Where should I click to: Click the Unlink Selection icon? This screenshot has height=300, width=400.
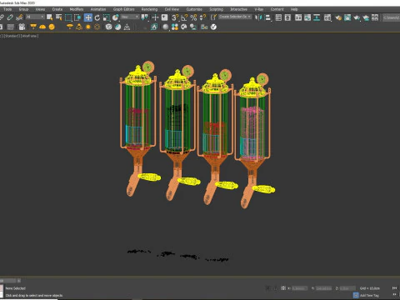pyautogui.click(x=10, y=17)
